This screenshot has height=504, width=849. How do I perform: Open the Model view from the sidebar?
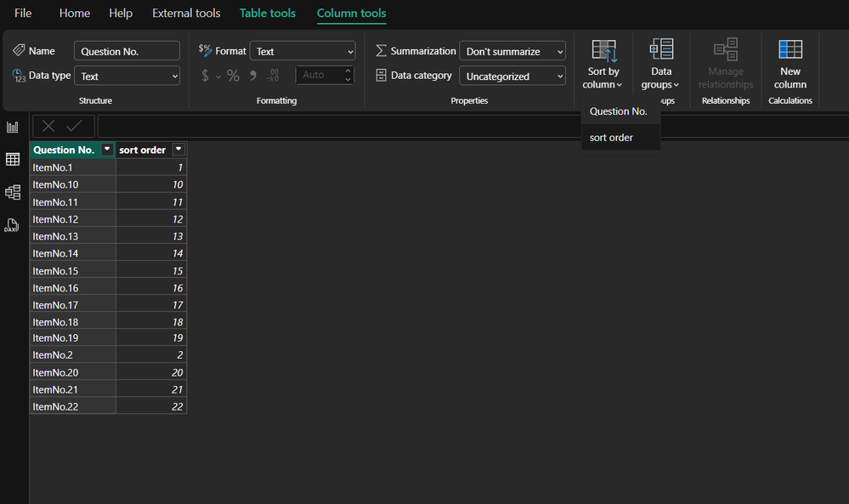pyautogui.click(x=13, y=192)
